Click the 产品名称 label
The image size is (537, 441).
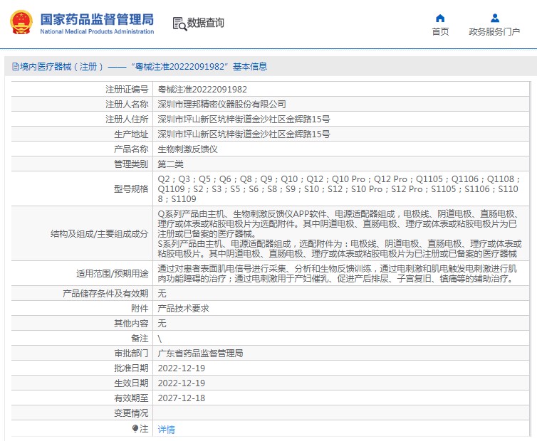point(131,149)
